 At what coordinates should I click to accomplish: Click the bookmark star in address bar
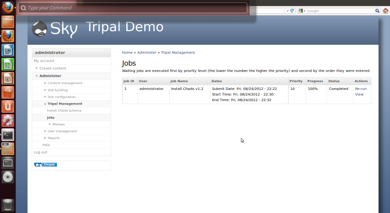[284, 11]
